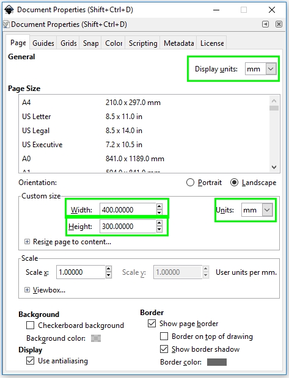
Task: Open the Scripting tab
Action: tap(143, 43)
